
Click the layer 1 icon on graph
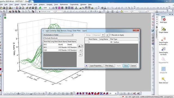[x=5, y=15]
